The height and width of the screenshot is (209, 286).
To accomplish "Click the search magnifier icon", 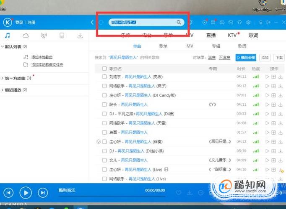I will coord(179,22).
